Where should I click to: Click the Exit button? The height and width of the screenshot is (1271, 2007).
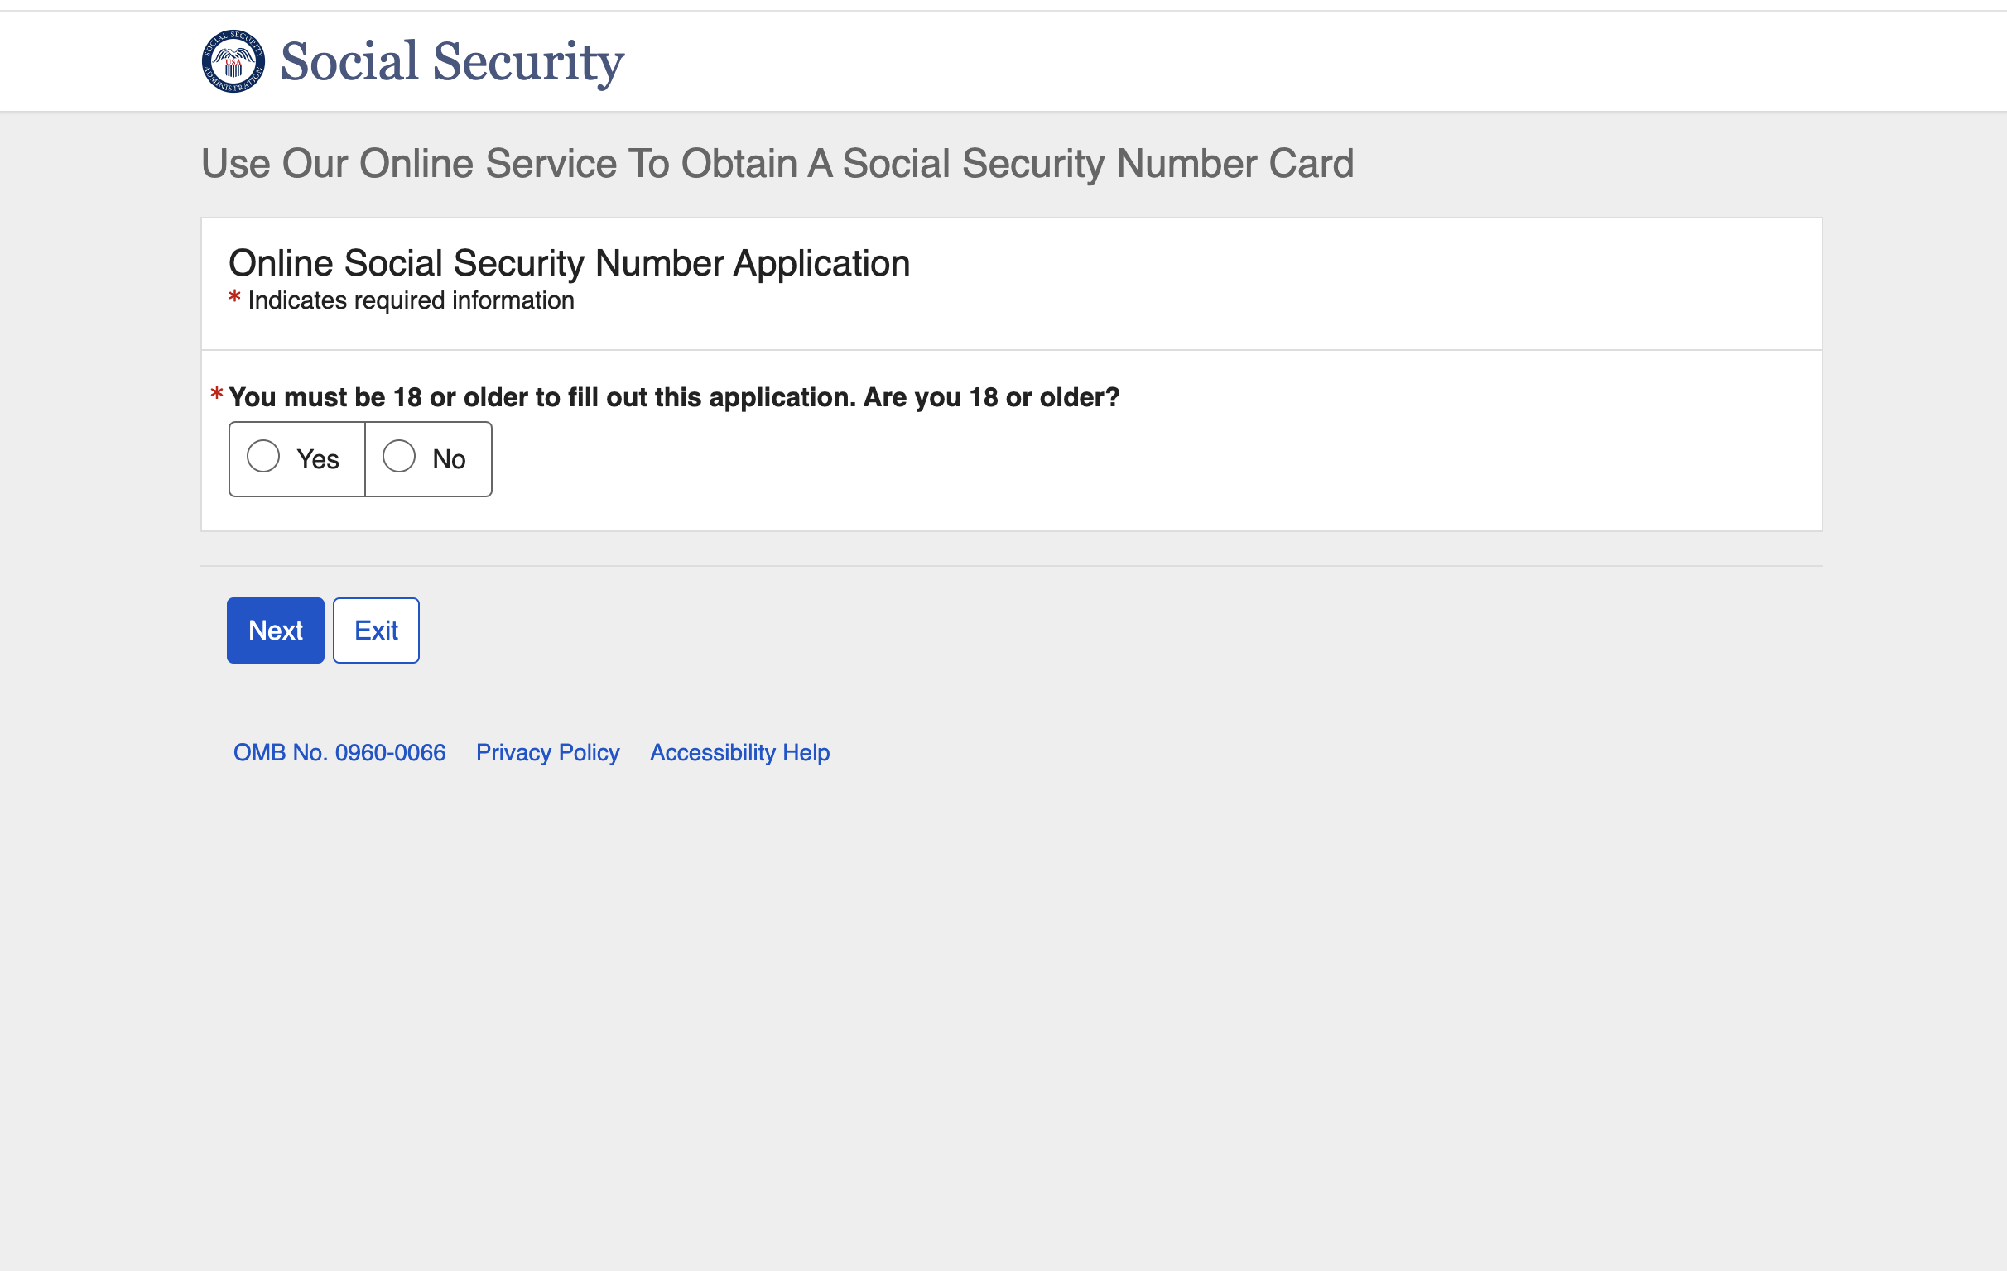(x=376, y=631)
